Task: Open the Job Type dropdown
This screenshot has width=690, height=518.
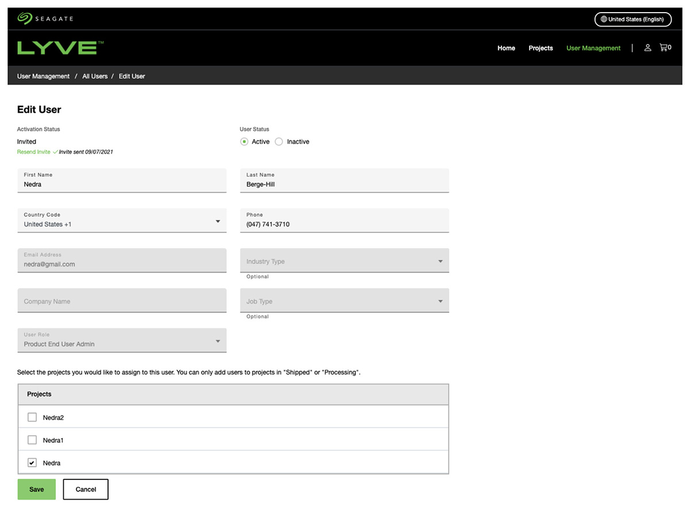Action: (x=440, y=301)
